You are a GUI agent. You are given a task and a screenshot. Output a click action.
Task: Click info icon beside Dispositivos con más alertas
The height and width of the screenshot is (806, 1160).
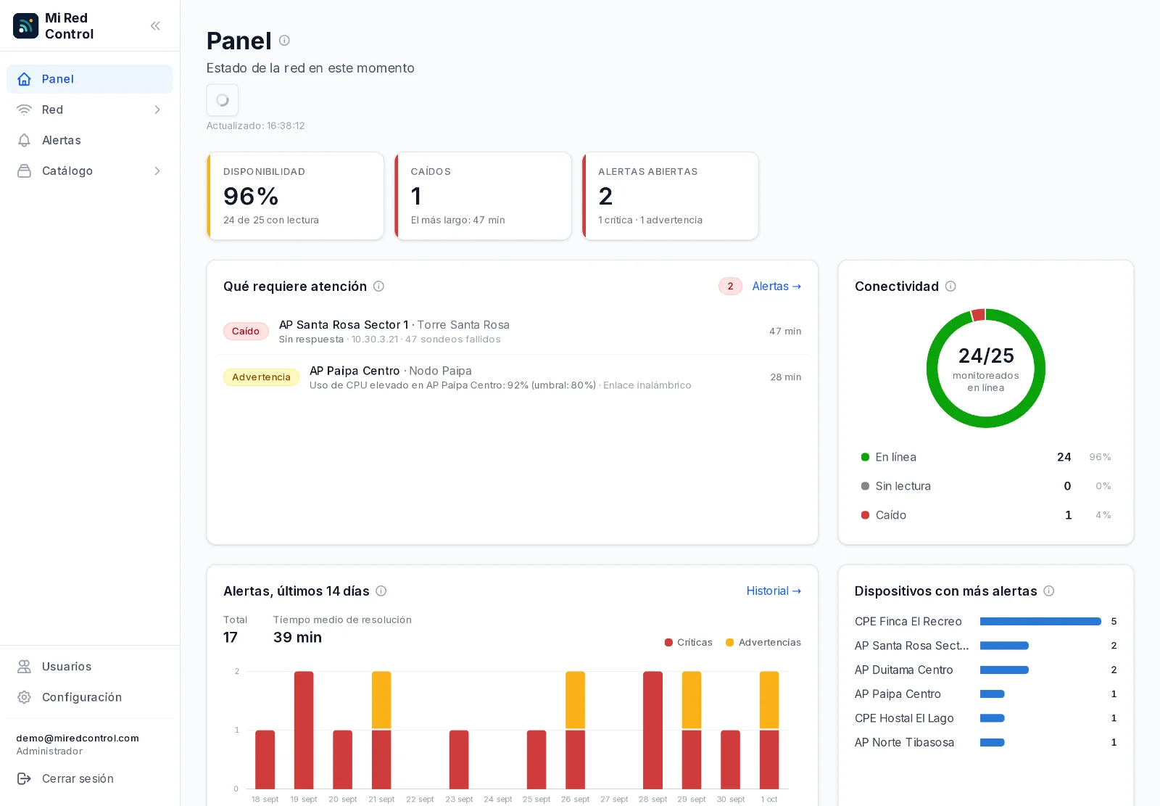pos(1048,591)
